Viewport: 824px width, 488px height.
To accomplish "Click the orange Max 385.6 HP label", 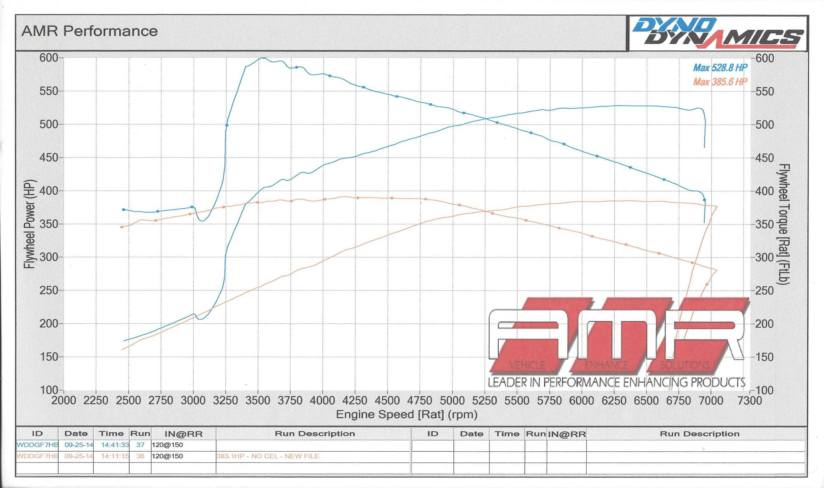I will click(720, 82).
